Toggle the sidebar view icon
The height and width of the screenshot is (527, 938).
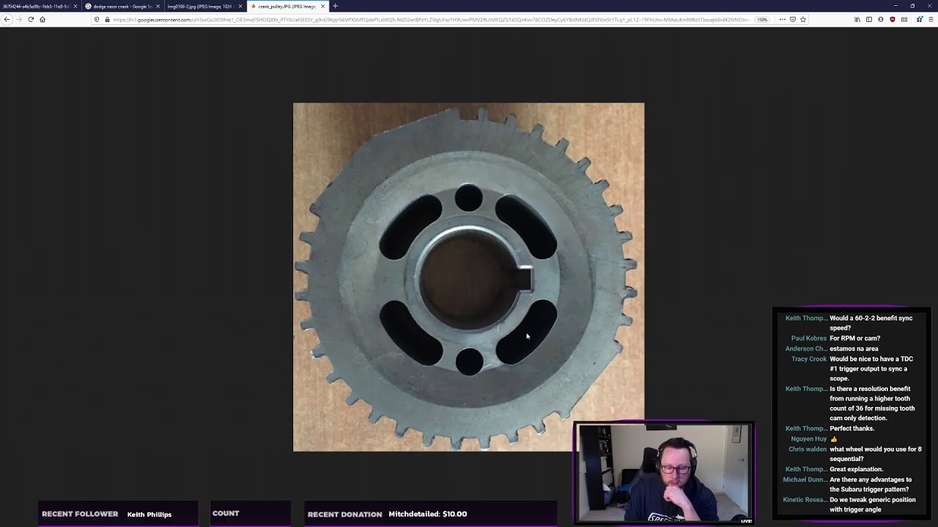869,20
